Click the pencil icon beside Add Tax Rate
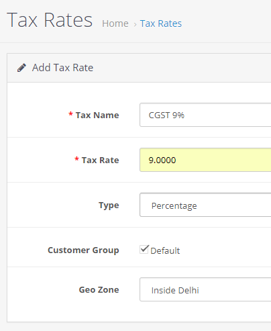The height and width of the screenshot is (331, 271). [x=21, y=68]
